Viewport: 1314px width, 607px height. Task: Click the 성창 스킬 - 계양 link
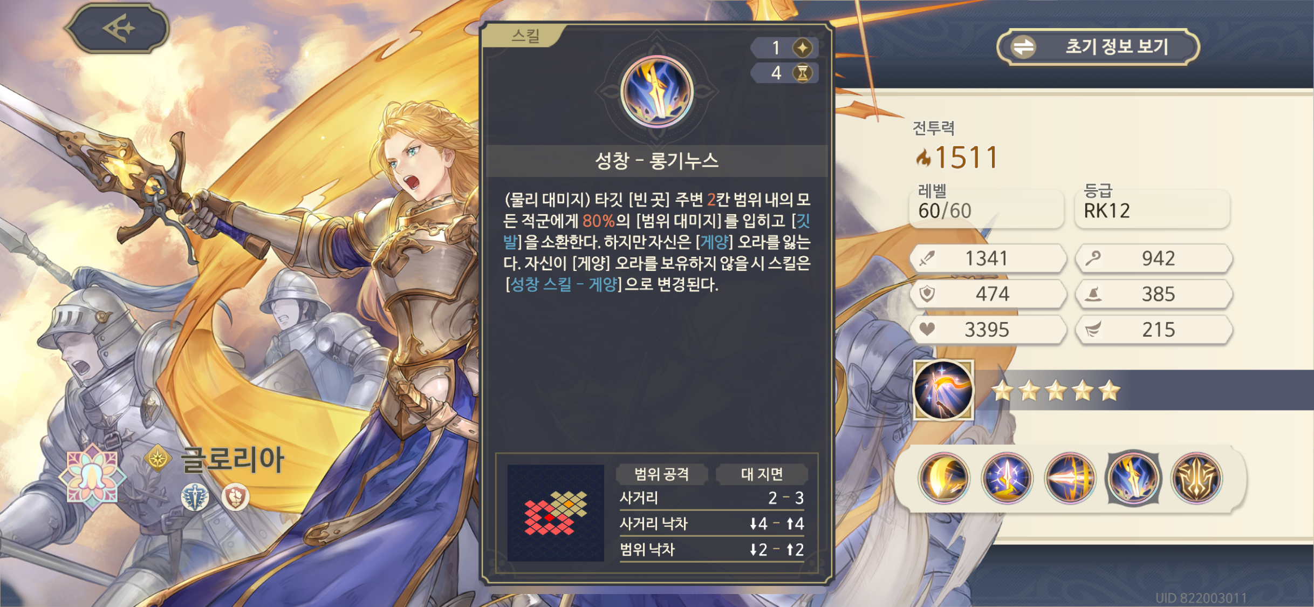(x=563, y=284)
